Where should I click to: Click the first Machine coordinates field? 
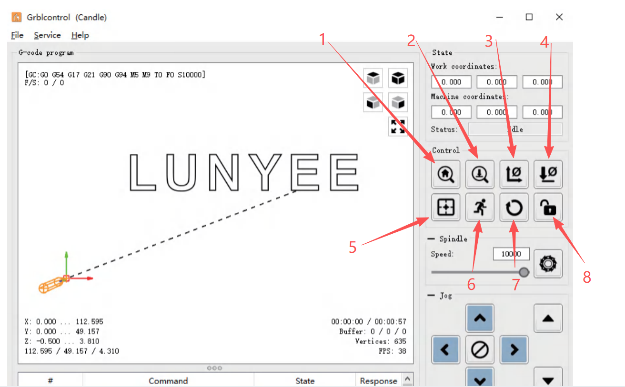coord(451,112)
